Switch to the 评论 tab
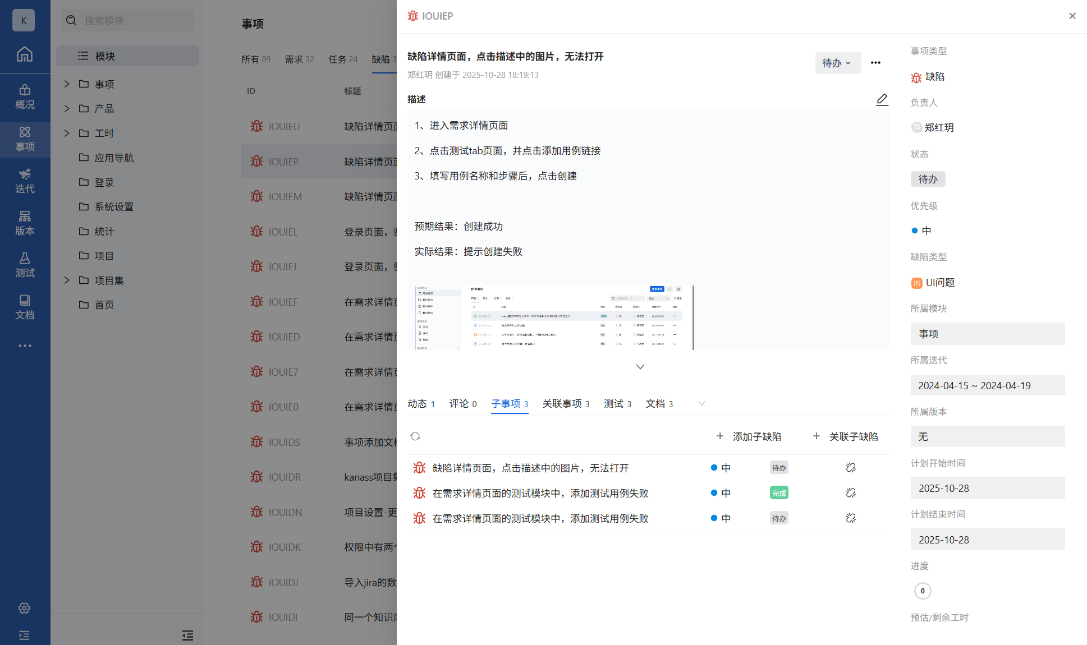Image resolution: width=1087 pixels, height=645 pixels. (462, 404)
